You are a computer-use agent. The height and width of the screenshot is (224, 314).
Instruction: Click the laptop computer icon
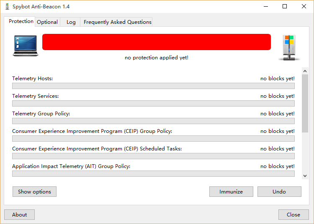tap(25, 46)
